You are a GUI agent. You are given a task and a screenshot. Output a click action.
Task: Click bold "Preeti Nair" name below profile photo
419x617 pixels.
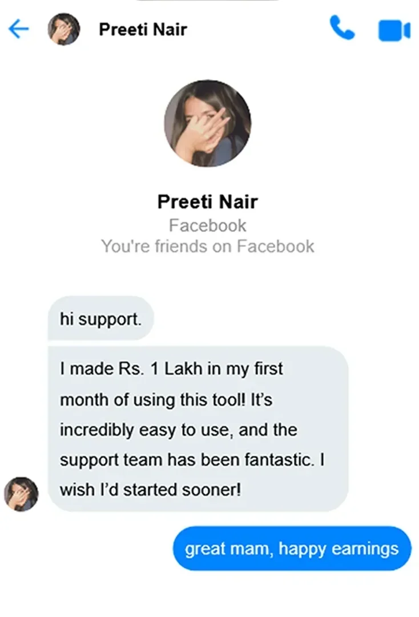coord(207,202)
